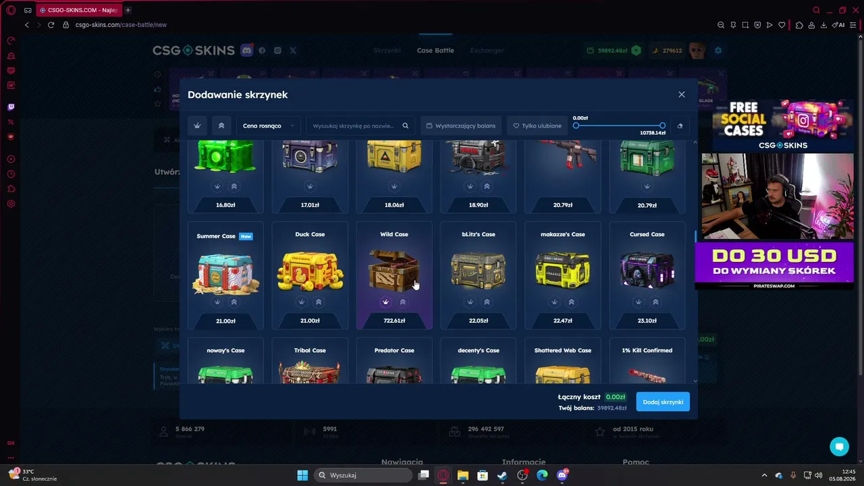Toggle the double-chevron filter in the dialog toolbar
Screen dimensions: 864x486
(221, 126)
